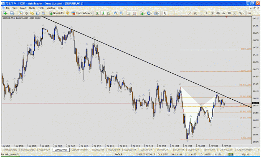Viewport: 261px width, 157px height.
Task: Open the Insert menu
Action: [23, 8]
